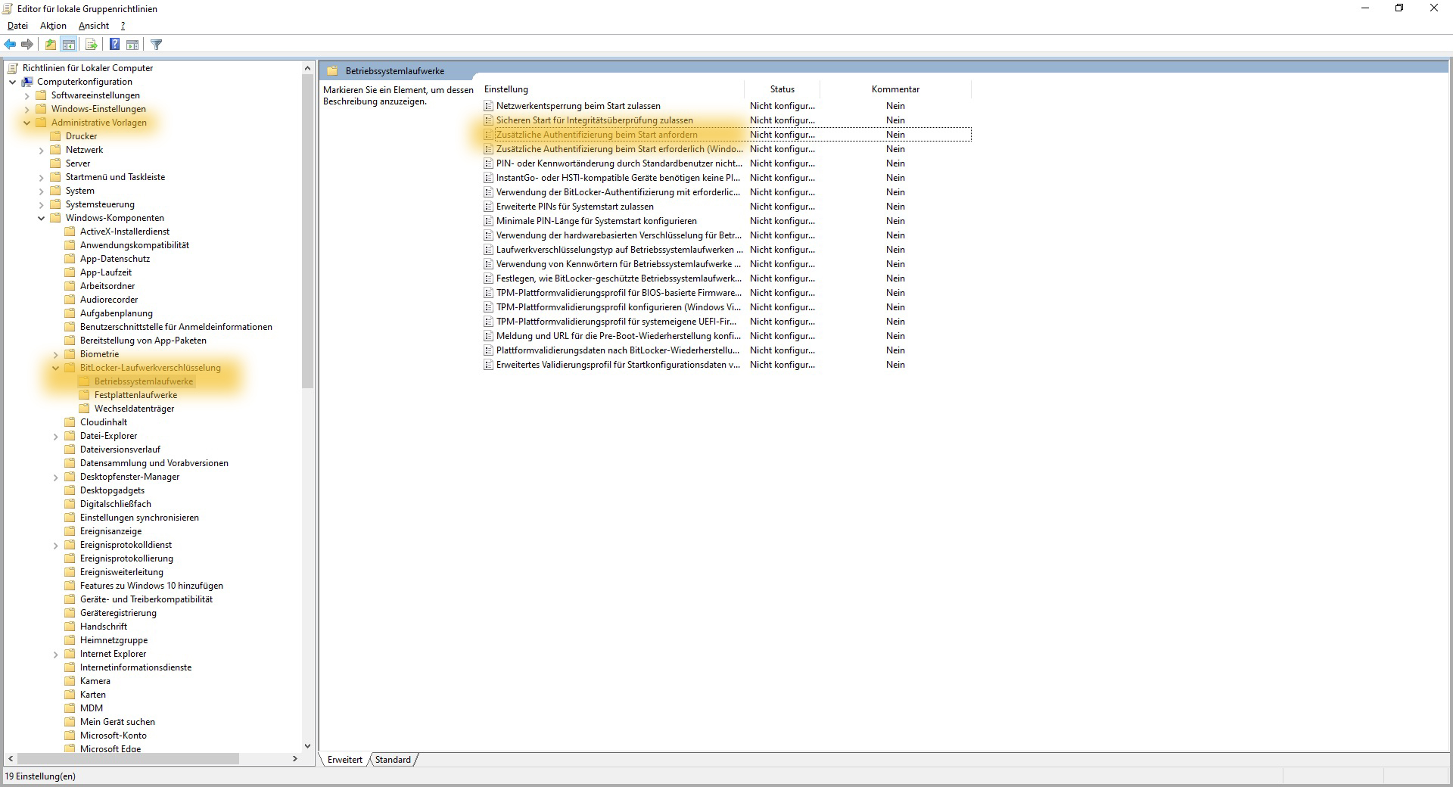Click policy icon of Meldung und URL setting
Image resolution: width=1453 pixels, height=787 pixels.
(x=489, y=336)
